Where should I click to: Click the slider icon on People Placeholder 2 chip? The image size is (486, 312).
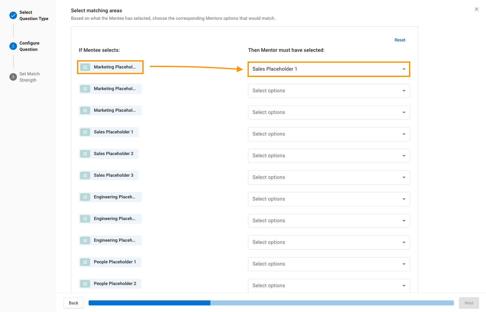[x=85, y=284]
